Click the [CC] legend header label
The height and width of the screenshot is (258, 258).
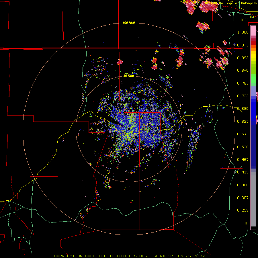click(x=245, y=20)
